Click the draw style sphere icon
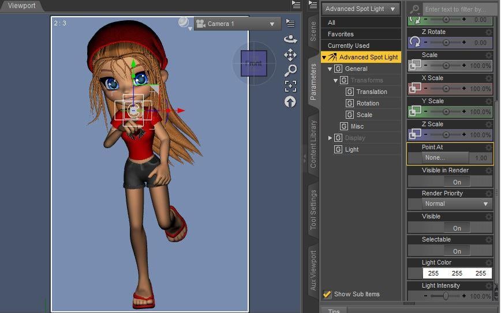 (184, 22)
